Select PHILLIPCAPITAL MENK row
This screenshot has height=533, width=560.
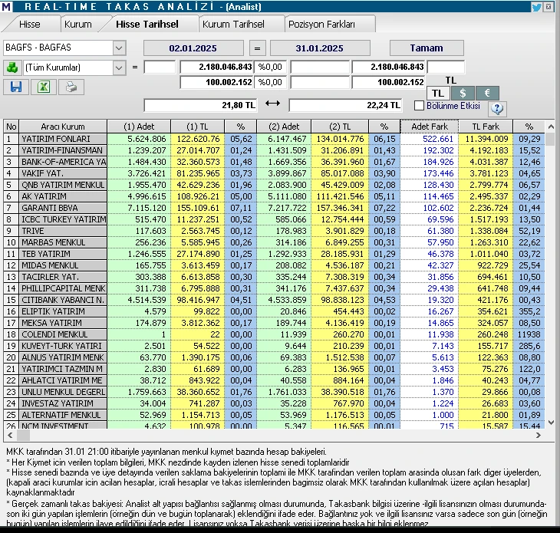point(274,288)
